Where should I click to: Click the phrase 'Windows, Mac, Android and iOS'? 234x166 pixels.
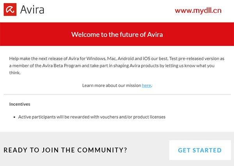(118, 59)
